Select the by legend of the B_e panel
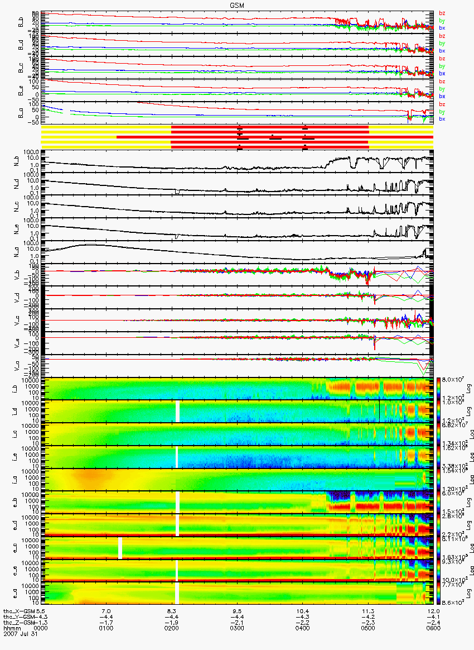The image size is (474, 650). tap(442, 89)
